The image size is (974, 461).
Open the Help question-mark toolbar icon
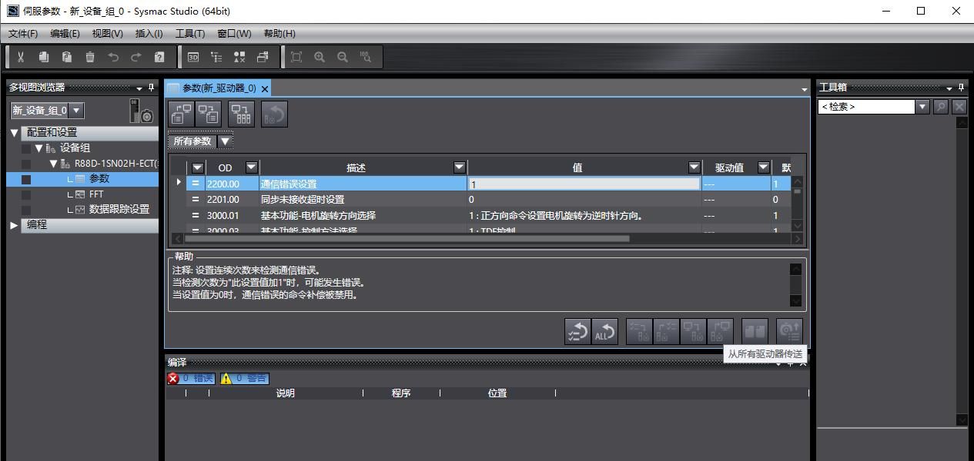click(x=159, y=57)
